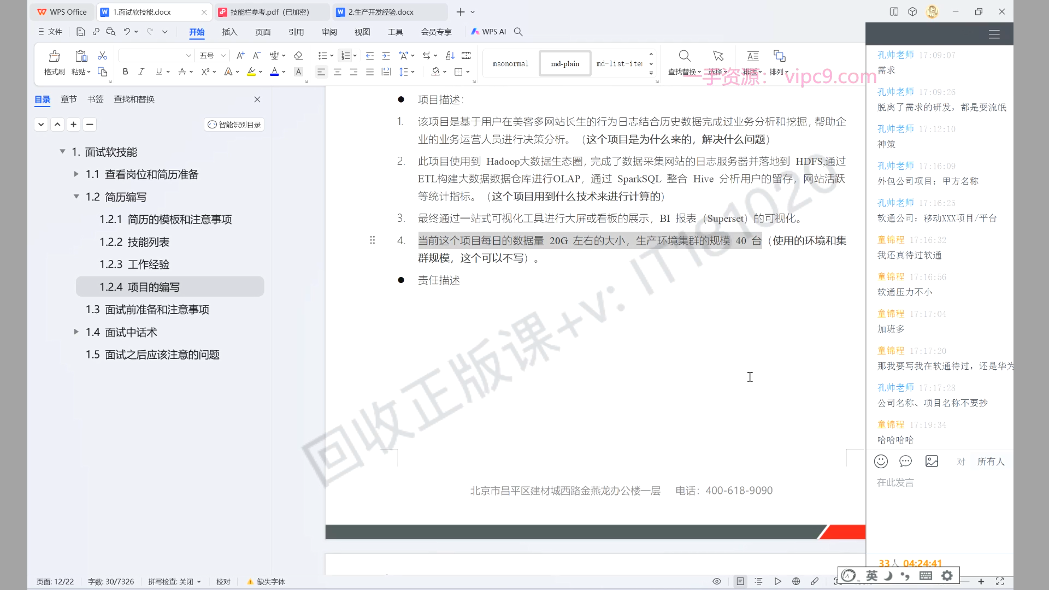The width and height of the screenshot is (1049, 590).
Task: Click the Format Painter brush icon
Action: click(54, 56)
